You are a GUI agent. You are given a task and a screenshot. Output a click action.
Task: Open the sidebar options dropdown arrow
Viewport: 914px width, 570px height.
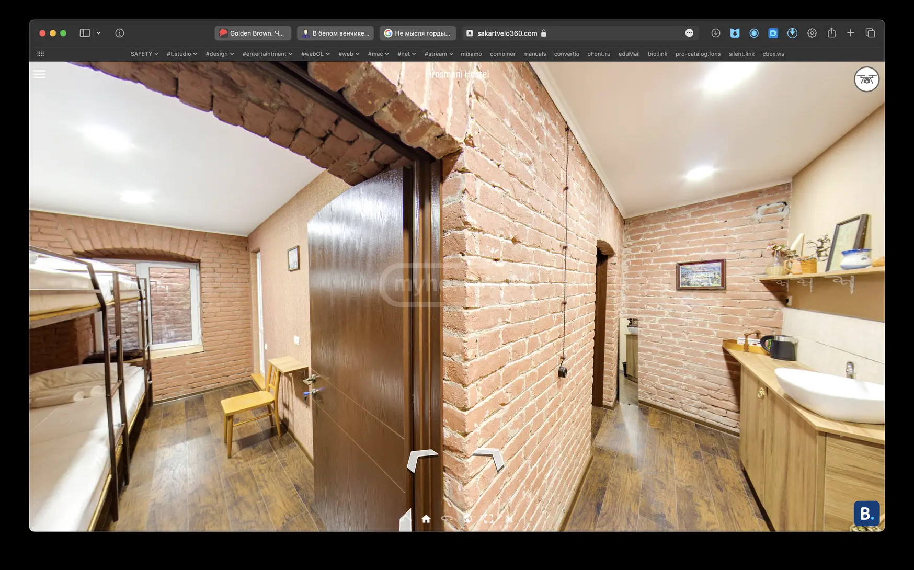(x=98, y=33)
